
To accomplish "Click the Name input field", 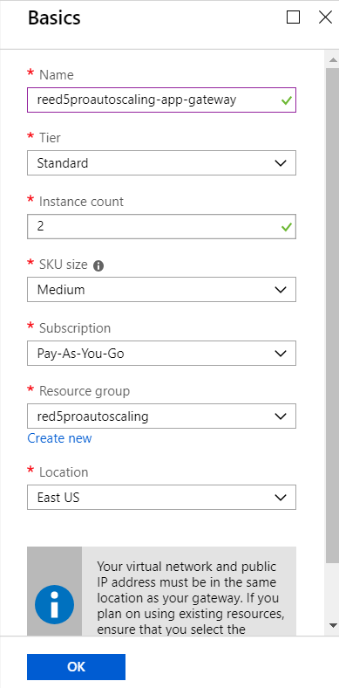I will coord(161,100).
